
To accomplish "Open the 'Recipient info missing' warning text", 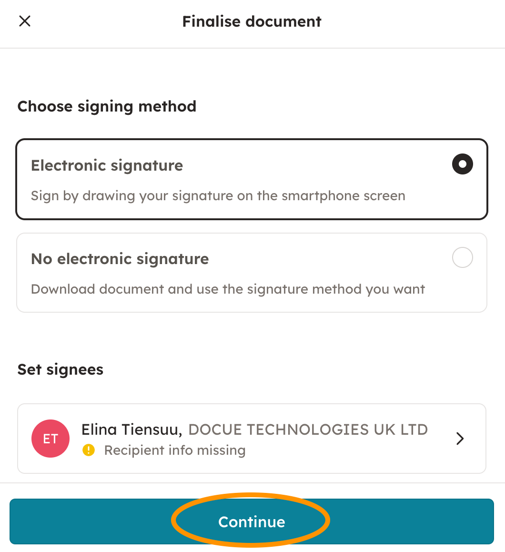I will 174,450.
